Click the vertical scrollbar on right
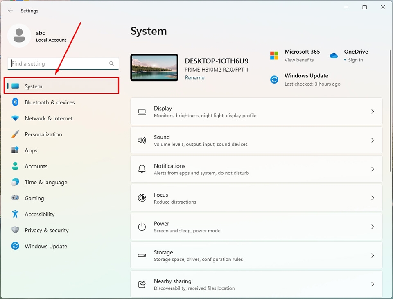393x299 pixels. [x=390, y=110]
